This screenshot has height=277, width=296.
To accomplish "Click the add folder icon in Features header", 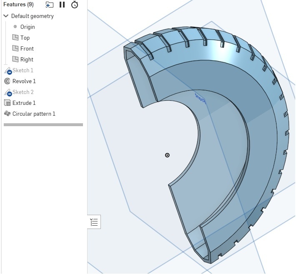I will (x=50, y=5).
